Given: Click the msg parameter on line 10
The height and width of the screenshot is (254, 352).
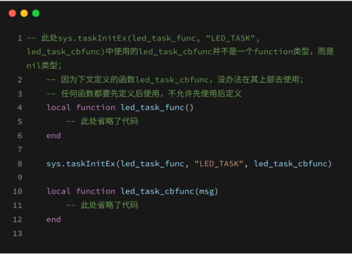Looking at the screenshot, I should pos(207,192).
